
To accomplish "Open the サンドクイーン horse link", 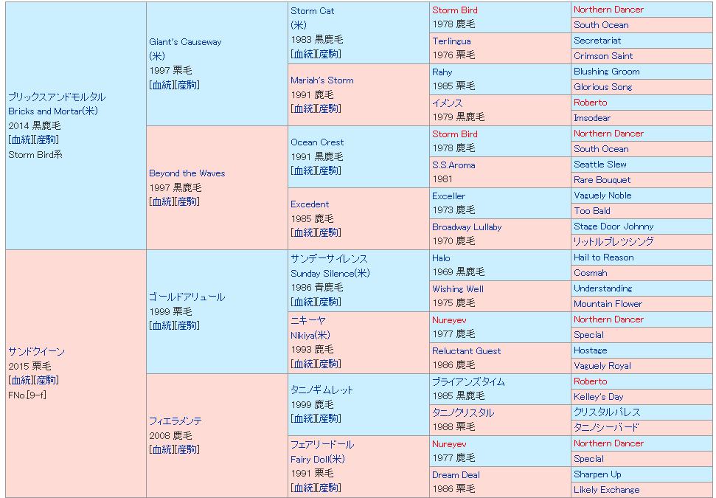I will point(36,352).
